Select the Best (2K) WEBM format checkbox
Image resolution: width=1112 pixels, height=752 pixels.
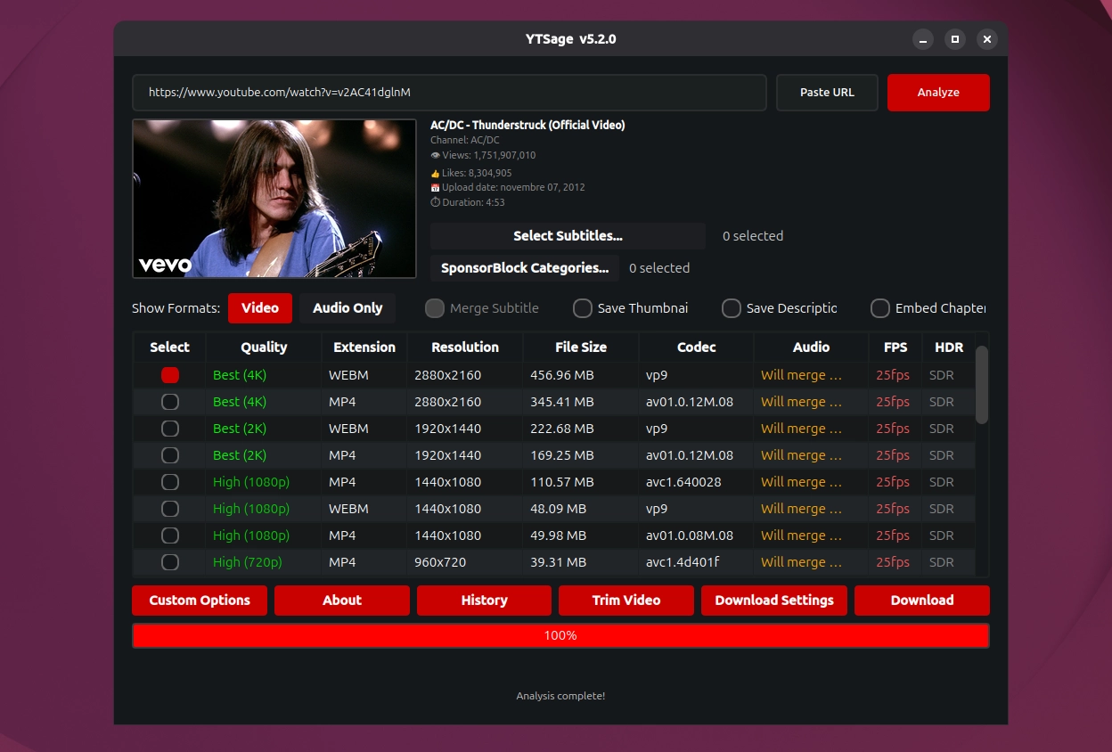point(170,429)
